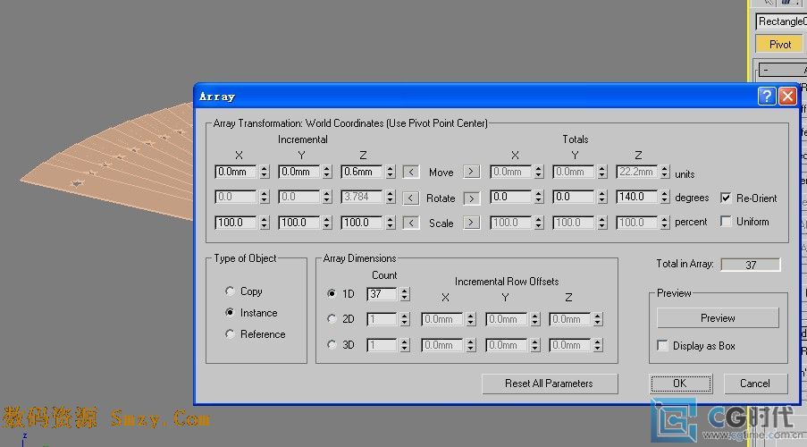Enable Display as Box option
This screenshot has height=447, width=807.
point(662,346)
